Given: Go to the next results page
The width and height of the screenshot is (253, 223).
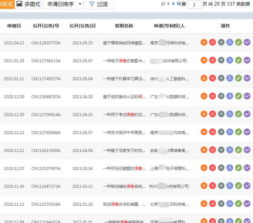Looking at the screenshot, I should pyautogui.click(x=174, y=4).
